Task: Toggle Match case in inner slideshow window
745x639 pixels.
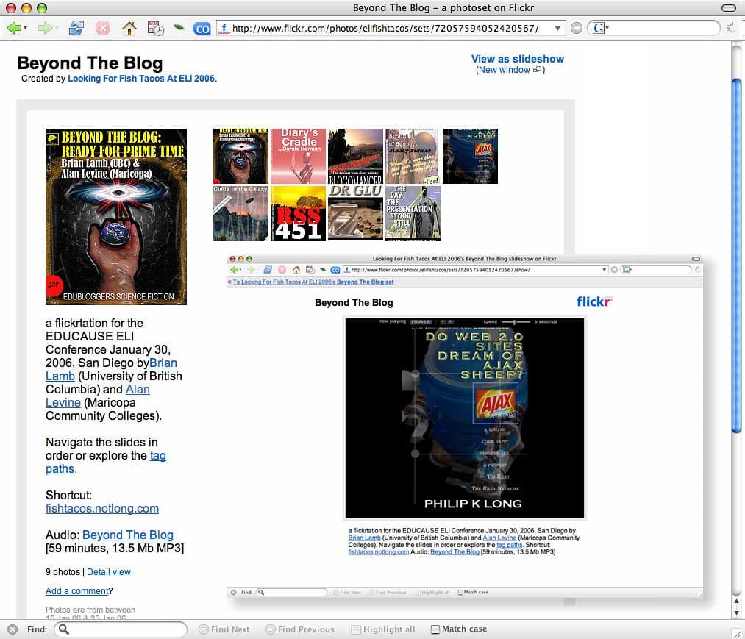Action: pyautogui.click(x=473, y=592)
